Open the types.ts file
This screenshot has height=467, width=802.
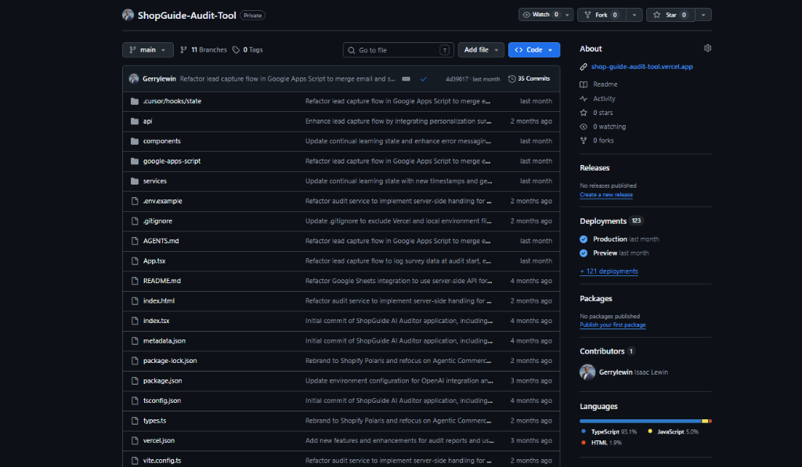(154, 421)
